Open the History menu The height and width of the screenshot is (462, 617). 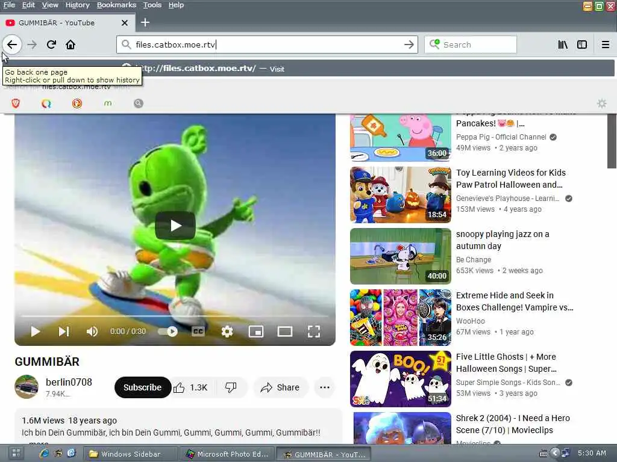(78, 5)
